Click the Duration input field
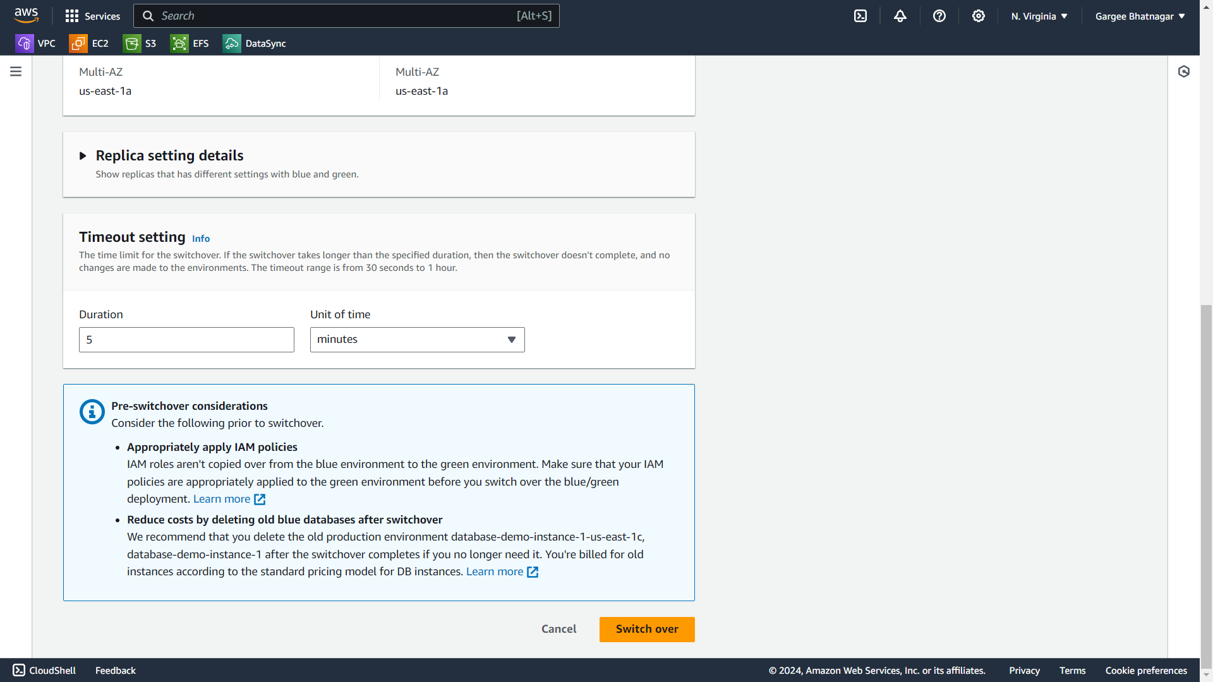Screen dimensions: 1213x682 click(186, 340)
